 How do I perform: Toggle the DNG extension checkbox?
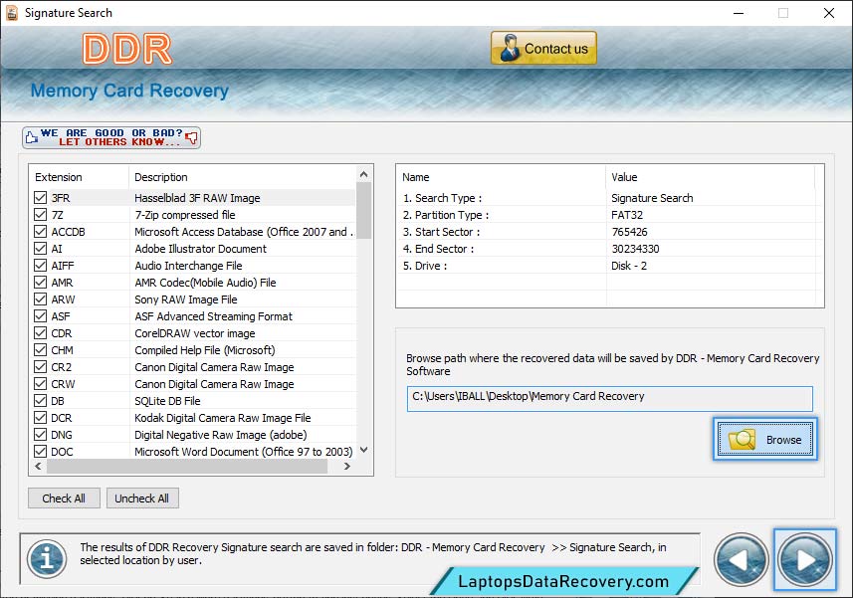40,435
